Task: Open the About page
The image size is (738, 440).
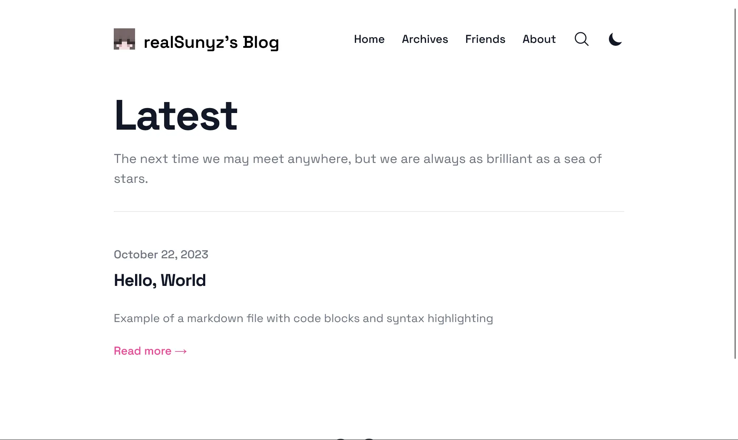Action: point(539,39)
